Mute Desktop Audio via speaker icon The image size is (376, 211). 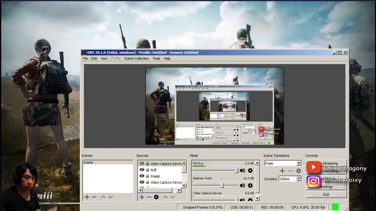click(x=242, y=186)
